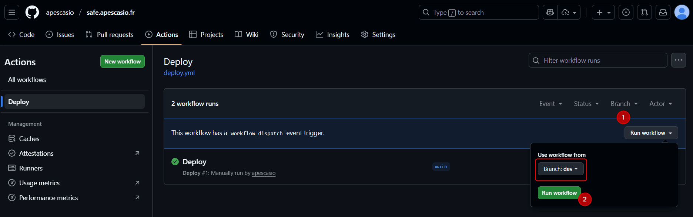Viewport: 693px width, 217px height.
Task: Open Copilot chat icon in header
Action: pos(550,13)
